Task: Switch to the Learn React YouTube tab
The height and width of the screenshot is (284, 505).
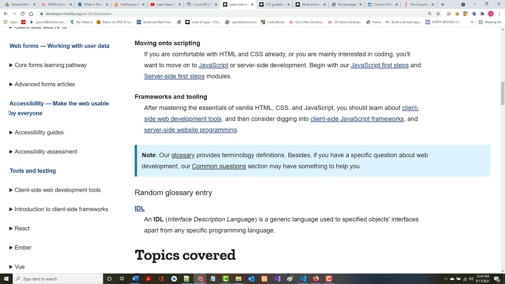Action: 165,4
